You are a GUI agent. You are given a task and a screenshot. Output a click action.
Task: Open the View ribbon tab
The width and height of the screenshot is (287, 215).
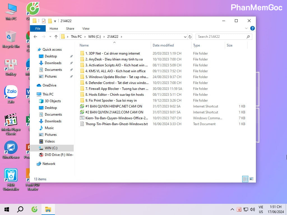pos(86,29)
